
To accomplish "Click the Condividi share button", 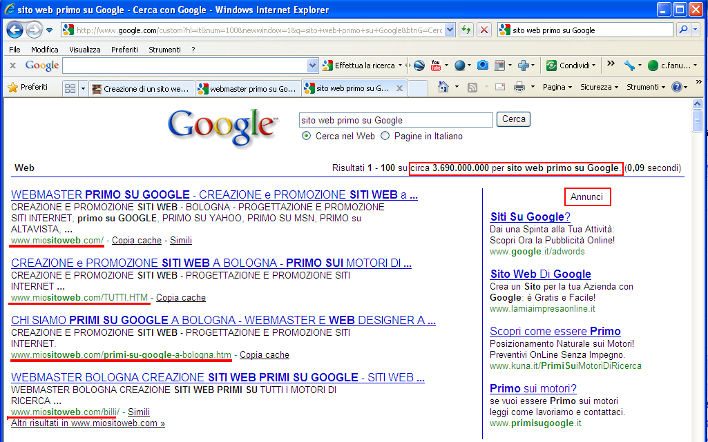I will coord(571,66).
